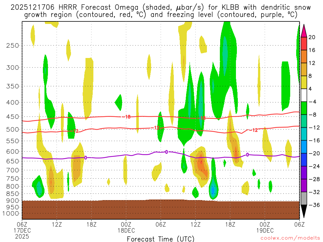This screenshot has width=323, height=242.
Task: Click the 1000 pressure level label
Action: (11, 214)
